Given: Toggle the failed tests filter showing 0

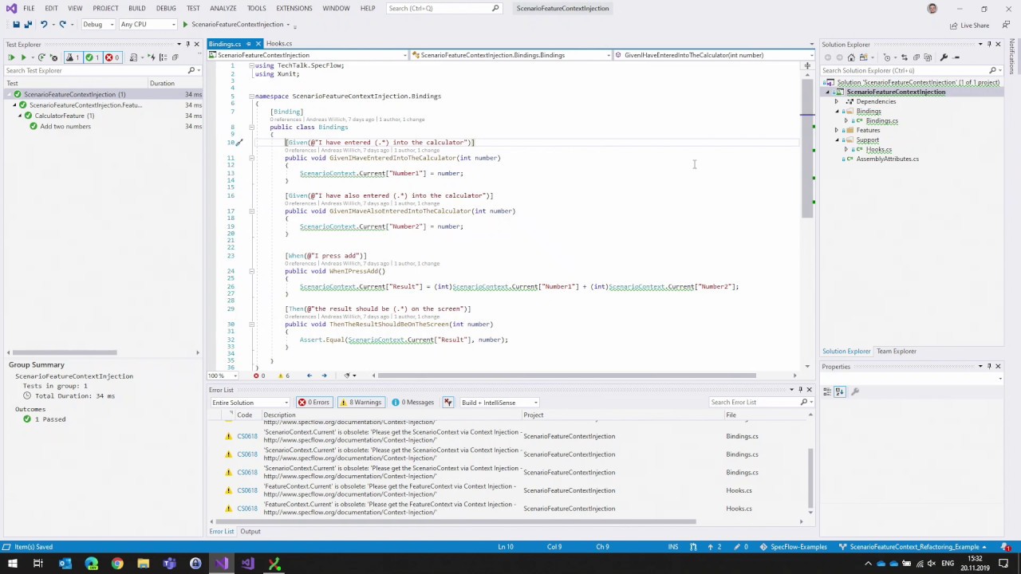Looking at the screenshot, I should click(x=112, y=57).
